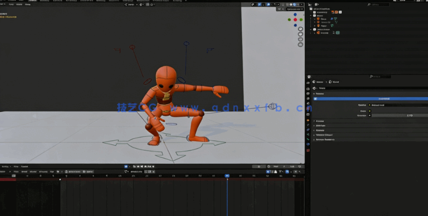
Task: Toggle the checkbox on the blue highlighted properties row
Action: point(315,98)
